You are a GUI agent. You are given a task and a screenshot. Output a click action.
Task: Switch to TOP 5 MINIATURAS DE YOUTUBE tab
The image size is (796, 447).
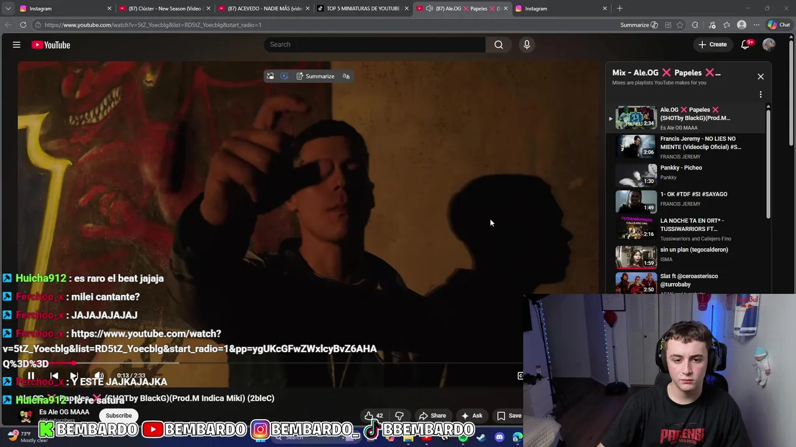click(363, 9)
